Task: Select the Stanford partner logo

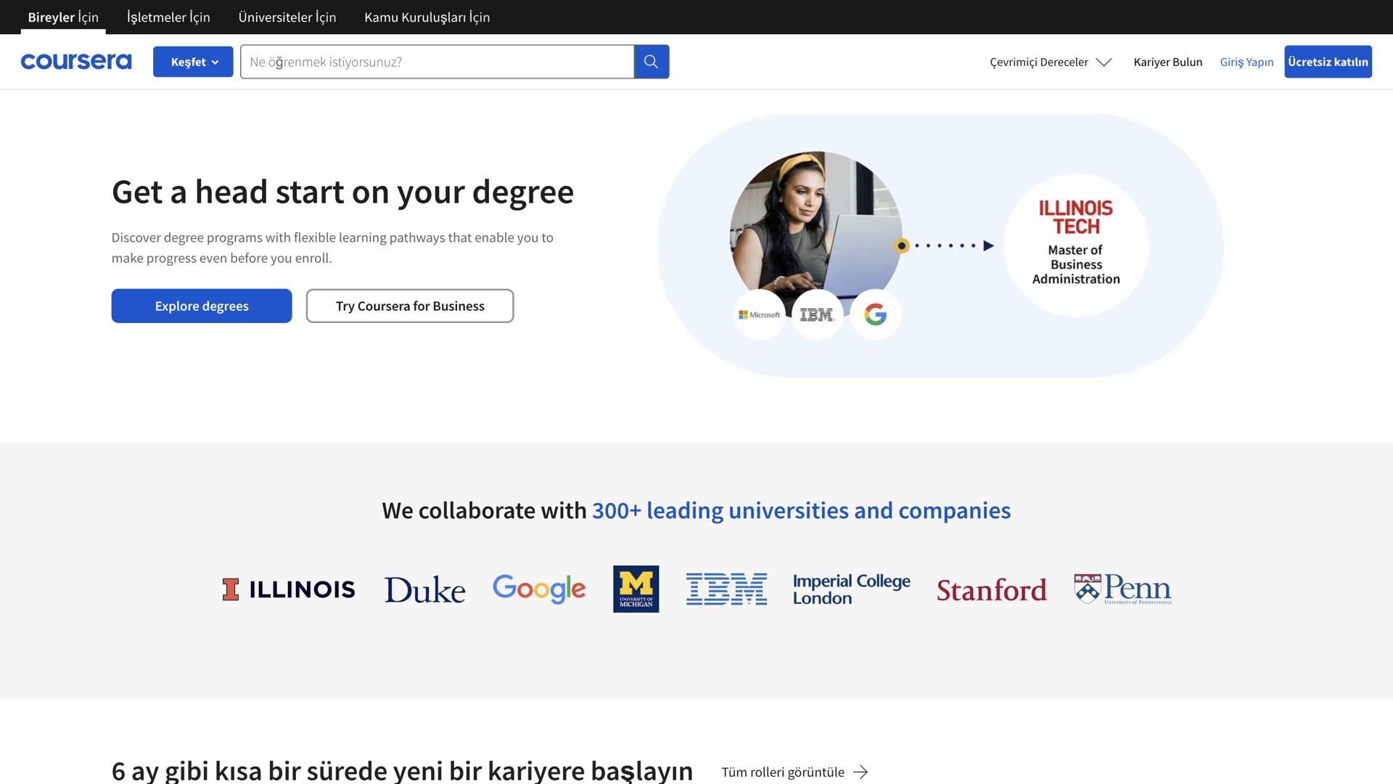Action: coord(991,589)
